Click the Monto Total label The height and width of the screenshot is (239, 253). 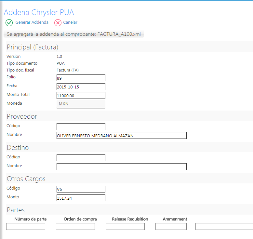(x=18, y=95)
